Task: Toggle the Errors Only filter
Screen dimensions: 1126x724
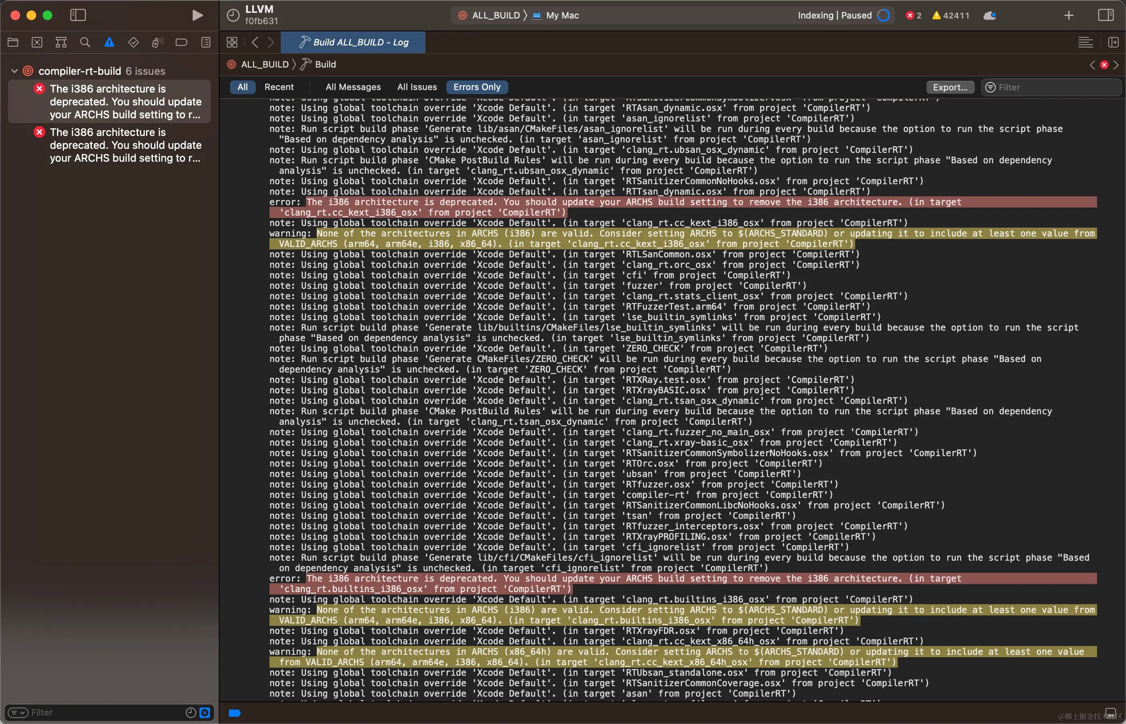Action: [477, 87]
